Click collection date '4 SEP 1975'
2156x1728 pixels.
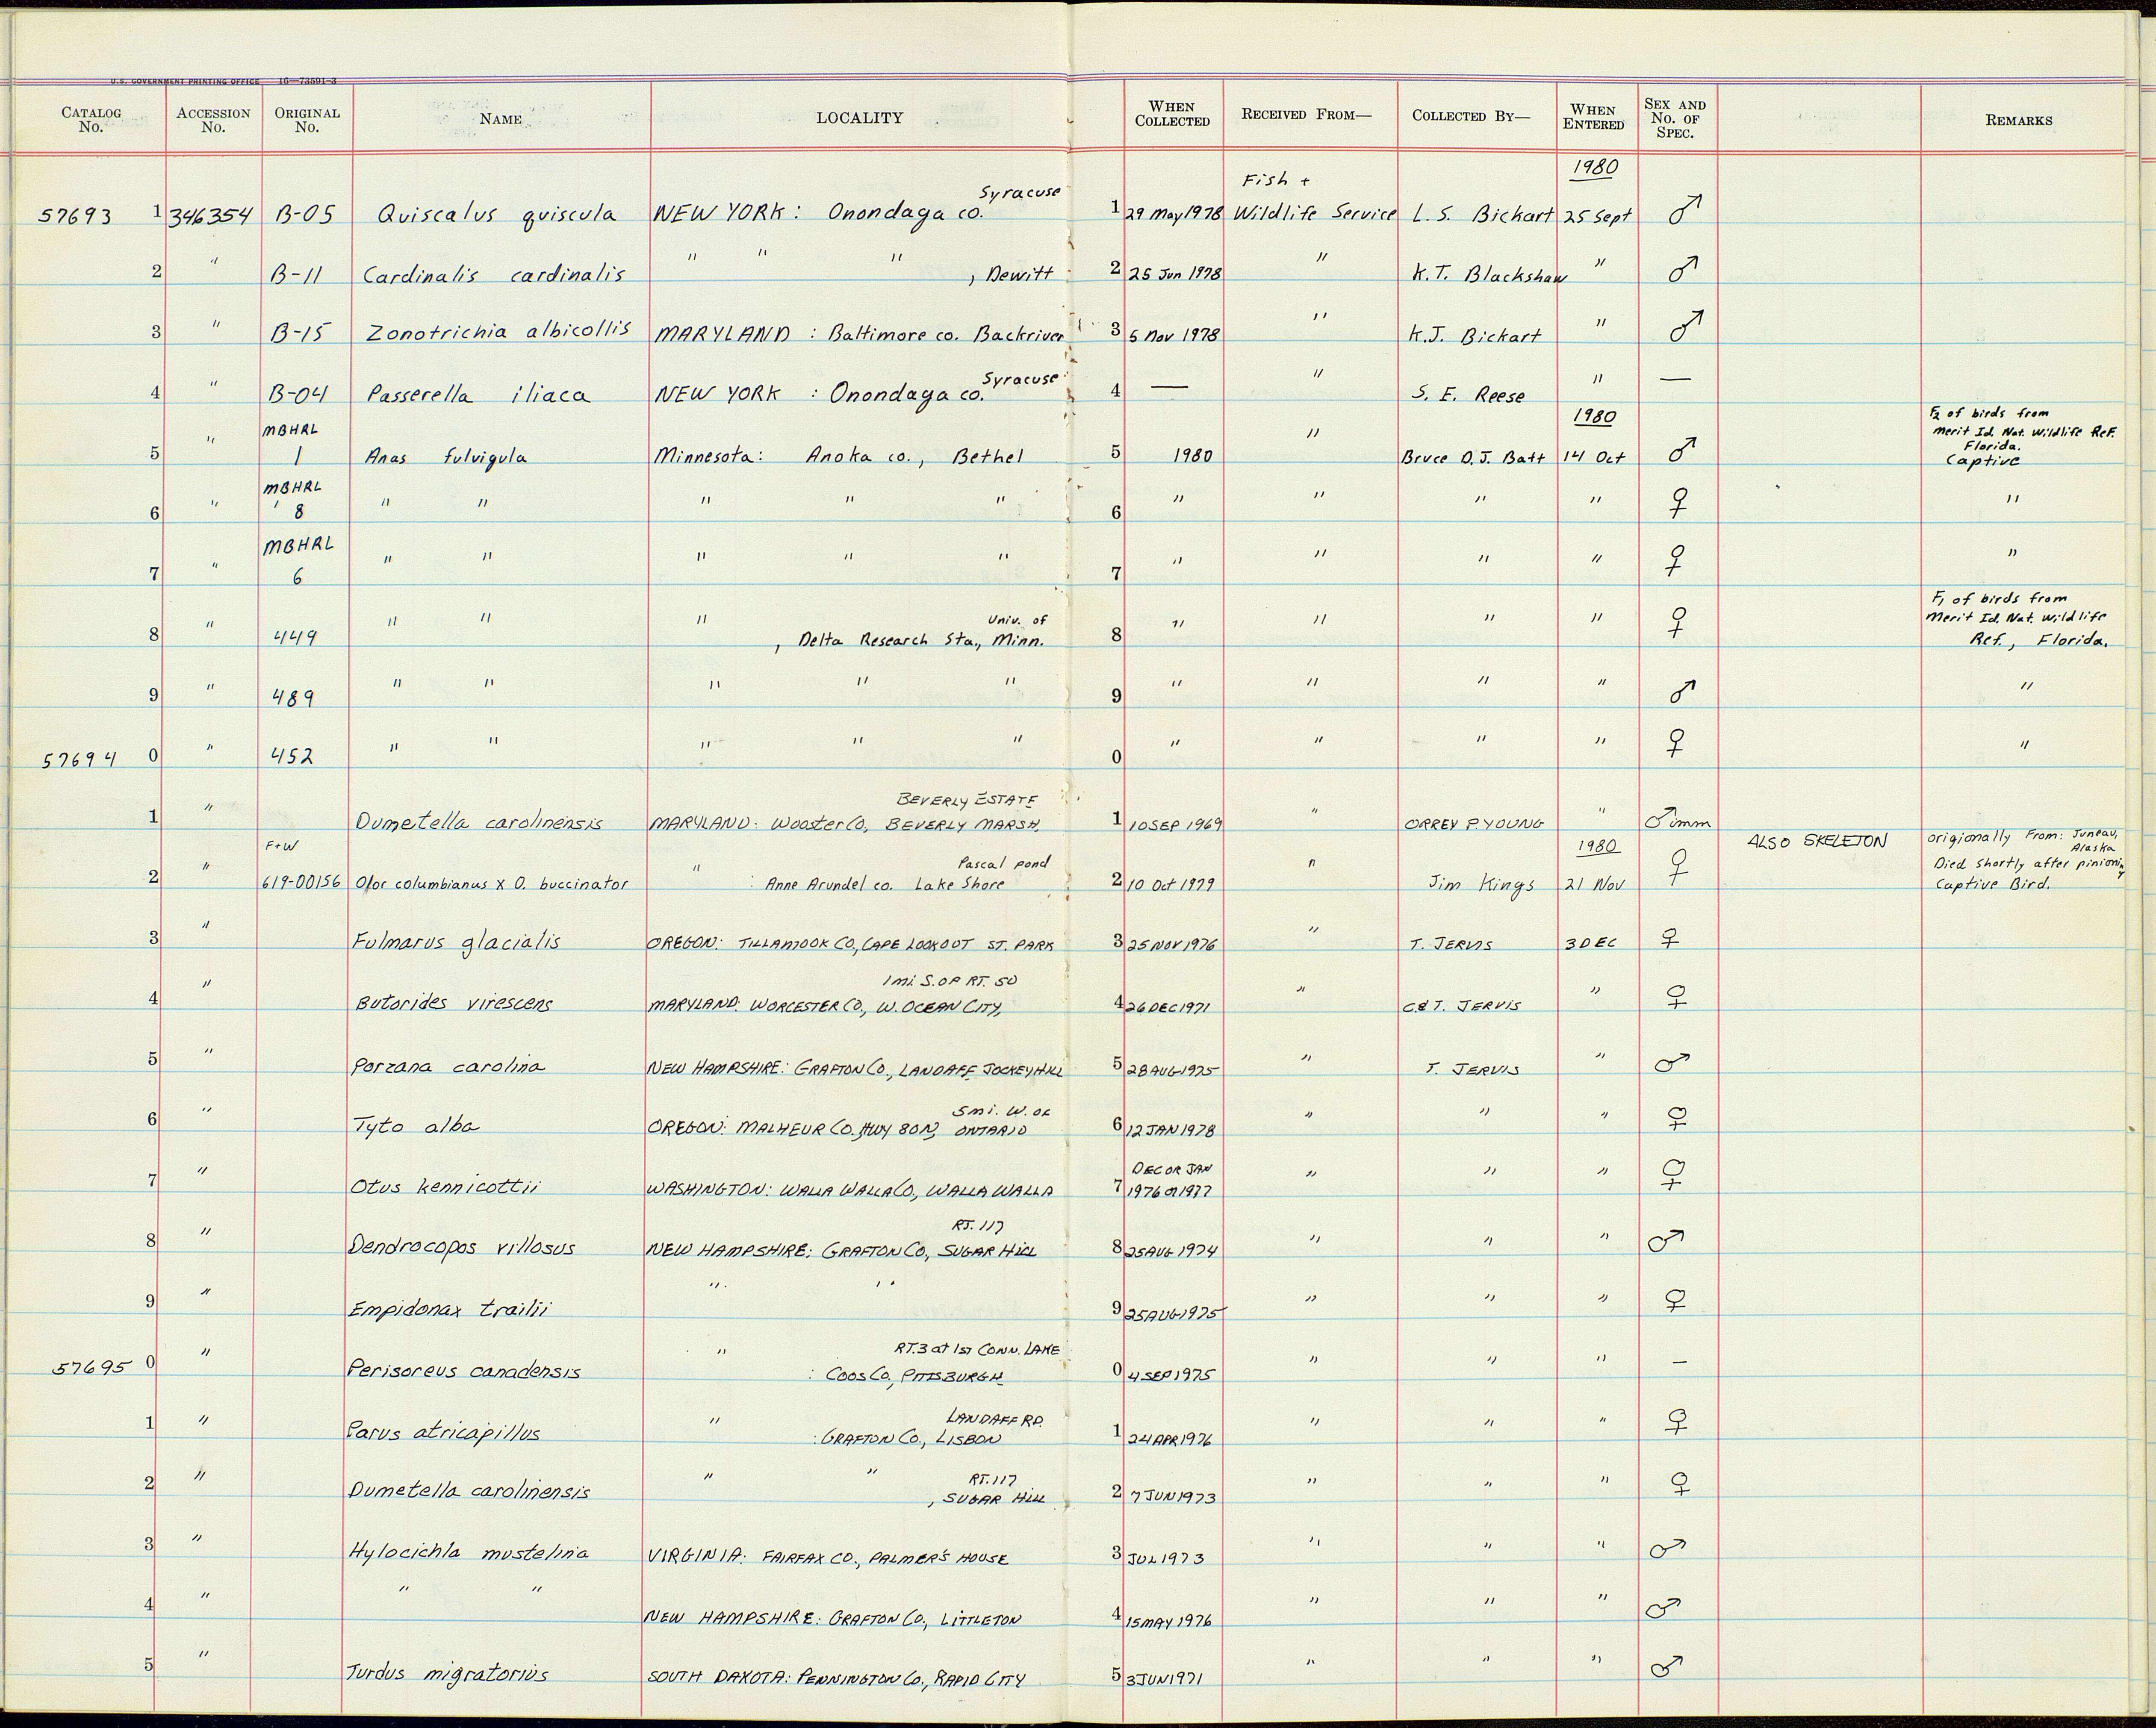pyautogui.click(x=1170, y=1374)
